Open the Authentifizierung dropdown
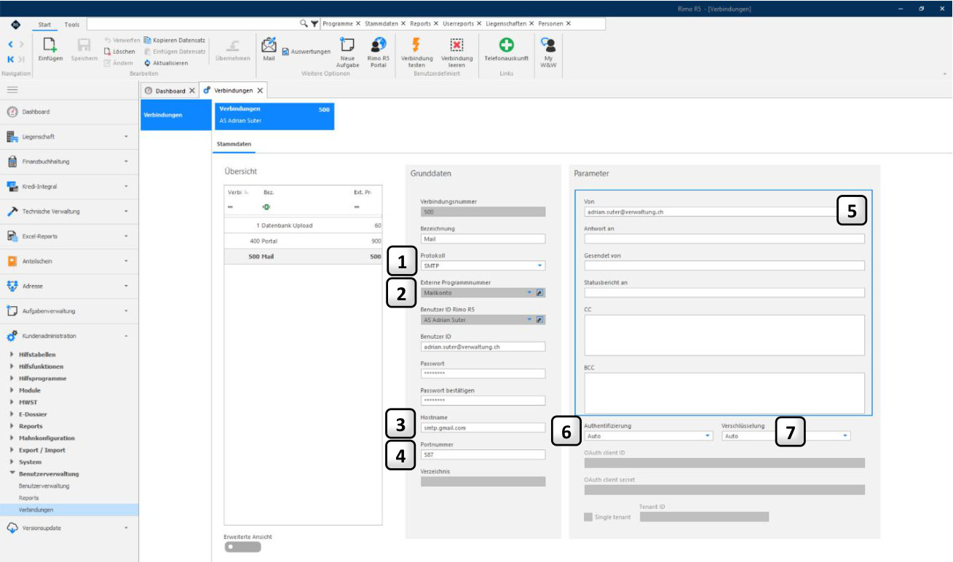The height and width of the screenshot is (562, 953). [708, 435]
